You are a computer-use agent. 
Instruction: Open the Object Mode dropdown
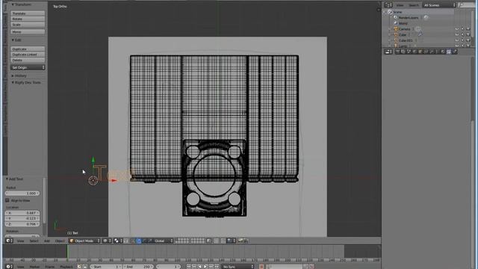84,241
